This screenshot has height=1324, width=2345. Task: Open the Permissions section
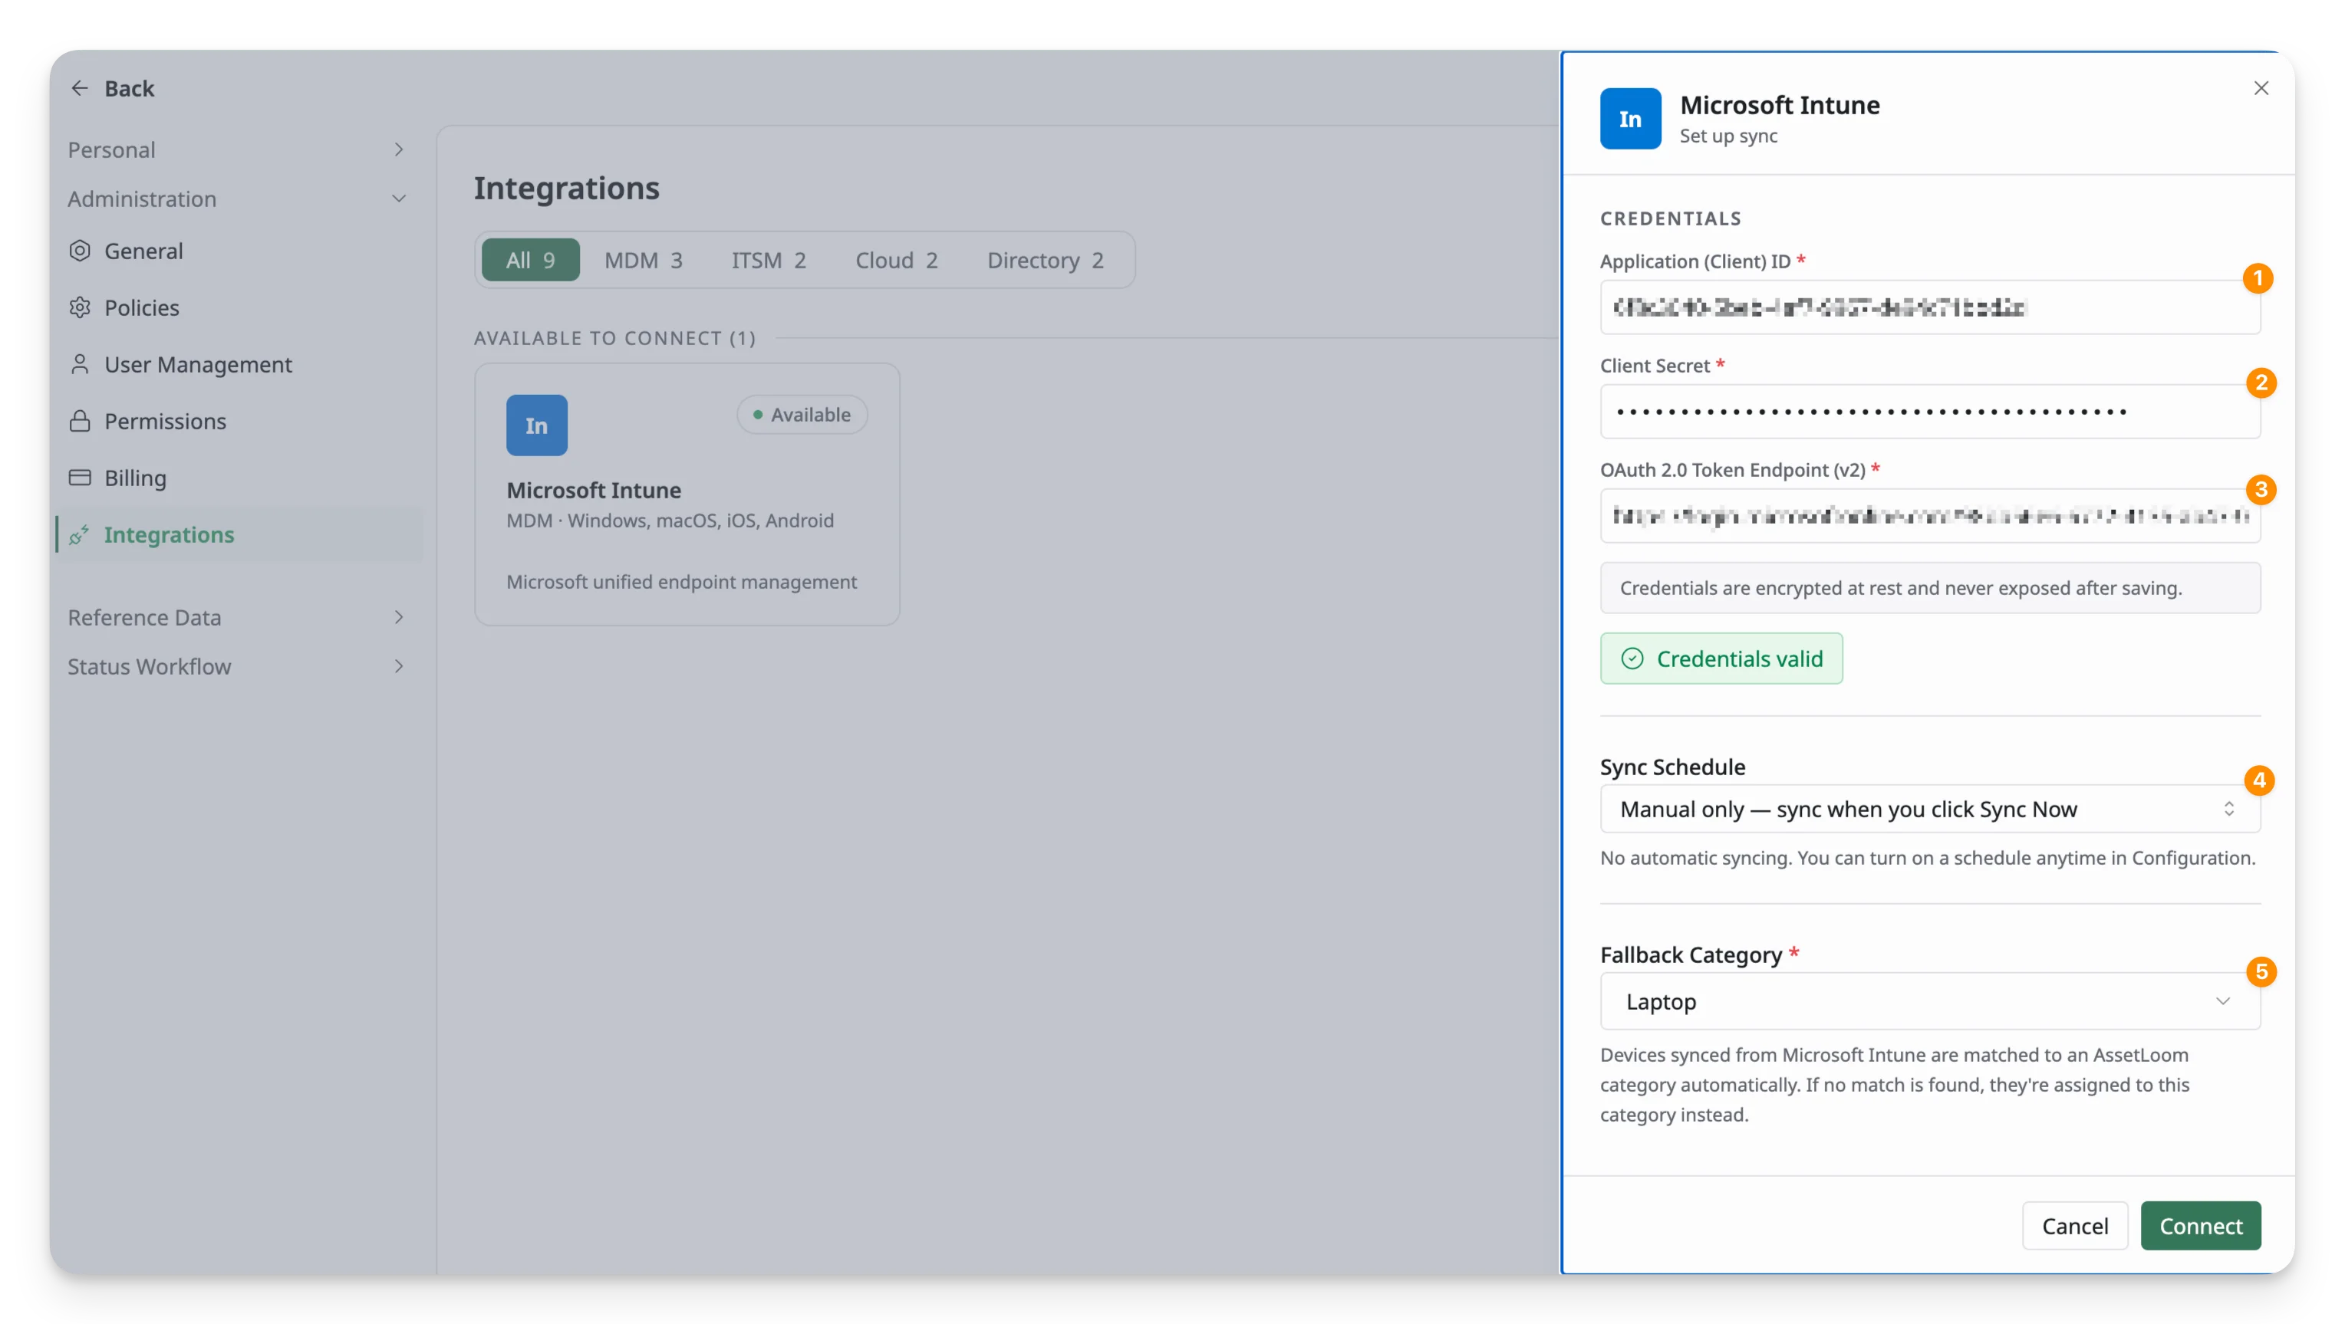[239, 422]
